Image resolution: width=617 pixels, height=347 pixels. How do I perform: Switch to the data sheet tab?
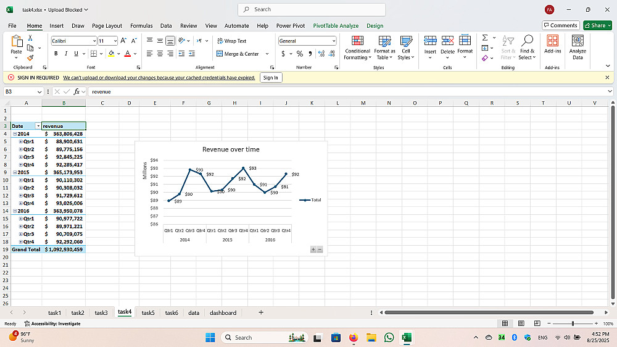point(194,313)
